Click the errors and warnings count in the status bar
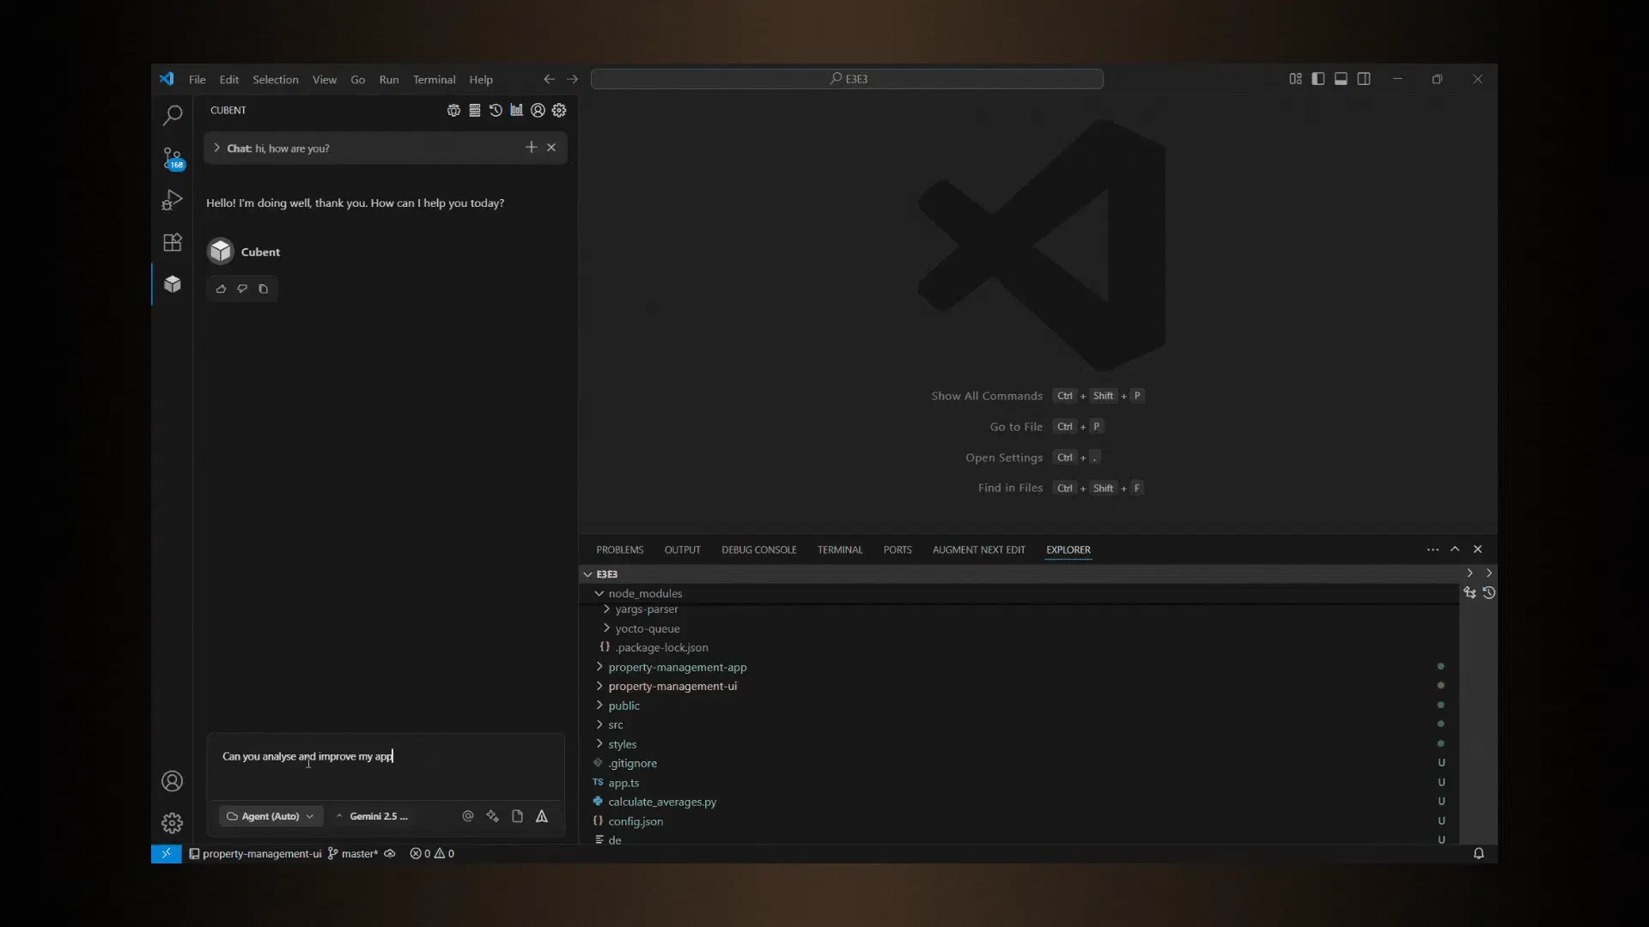Viewport: 1649px width, 927px height. click(432, 853)
